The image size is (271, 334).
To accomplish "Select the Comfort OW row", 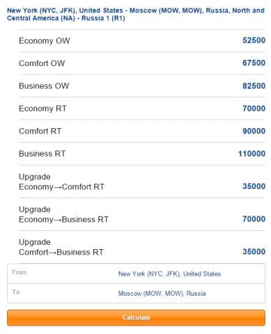I will click(x=142, y=63).
